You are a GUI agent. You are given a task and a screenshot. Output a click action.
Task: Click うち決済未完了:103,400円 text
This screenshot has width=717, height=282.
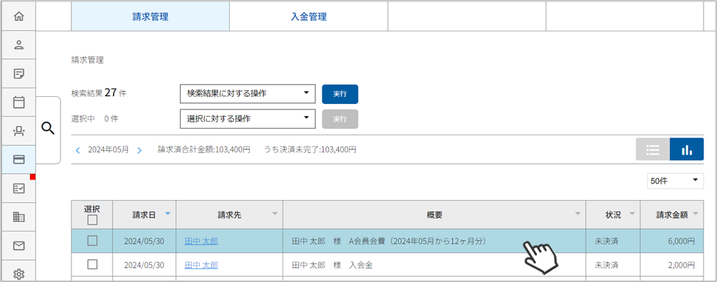[310, 150]
